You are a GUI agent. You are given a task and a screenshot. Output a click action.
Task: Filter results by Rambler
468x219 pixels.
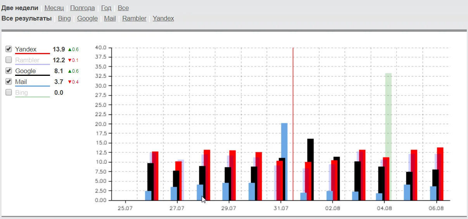134,18
